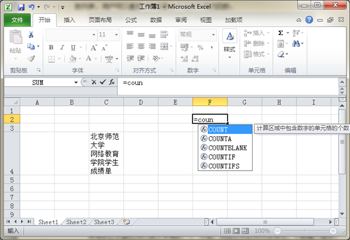Screen dimensions: 350x240
Task: Toggle Bottom Align
Action: coord(152,35)
